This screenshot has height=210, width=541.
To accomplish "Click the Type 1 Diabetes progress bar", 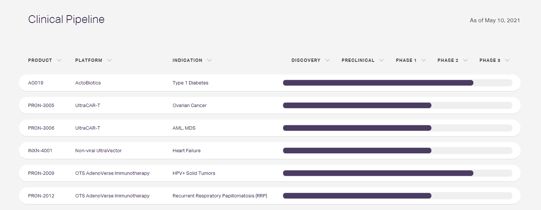I will point(378,83).
